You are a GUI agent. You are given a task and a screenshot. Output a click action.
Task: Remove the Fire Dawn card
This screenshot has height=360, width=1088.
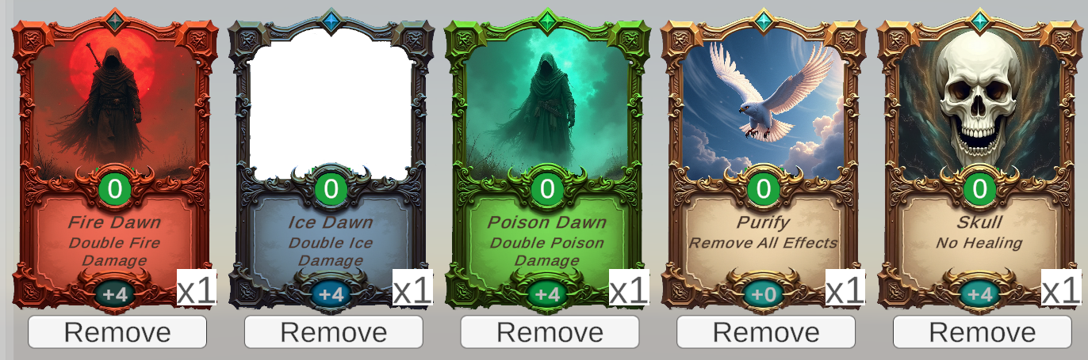coord(117,332)
